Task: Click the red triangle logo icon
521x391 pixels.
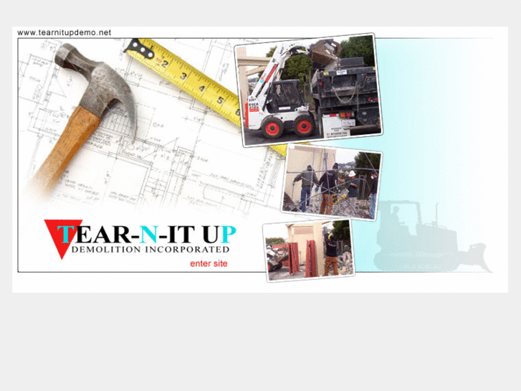Action: coord(62,239)
